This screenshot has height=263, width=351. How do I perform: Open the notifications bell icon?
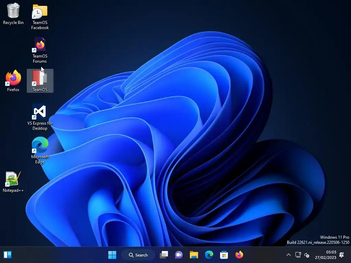point(342,255)
